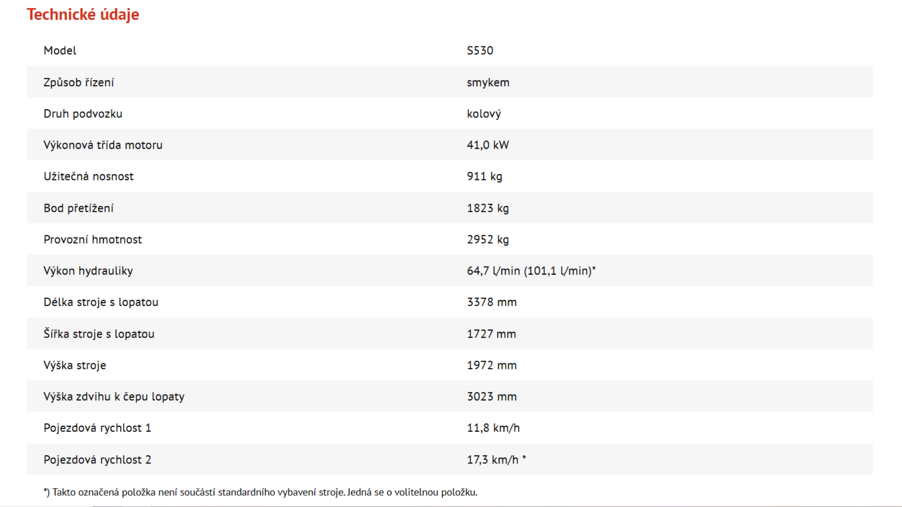Click the 2952 kg operating weight value

click(x=488, y=240)
